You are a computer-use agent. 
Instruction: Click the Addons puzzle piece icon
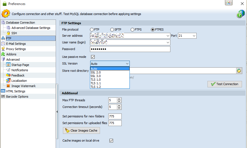coord(3,54)
